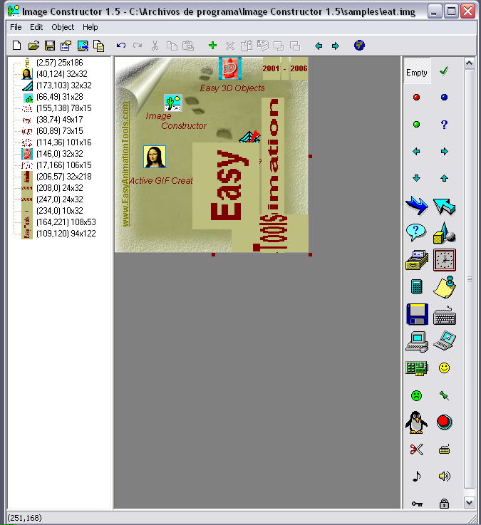Choose the card file box library icon
Image resolution: width=481 pixels, height=525 pixels.
pyautogui.click(x=417, y=260)
